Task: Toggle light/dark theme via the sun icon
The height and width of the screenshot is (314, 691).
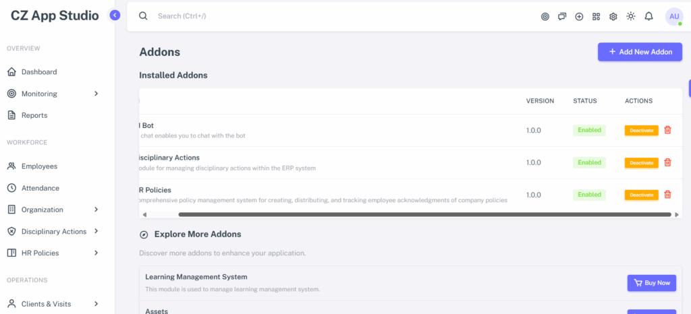Action: (x=631, y=17)
